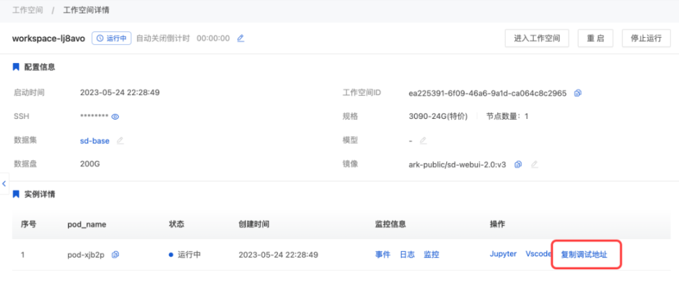Screen dimensions: 679x307
Task: Go to 工作空间 breadcrumb
Action: (x=27, y=10)
